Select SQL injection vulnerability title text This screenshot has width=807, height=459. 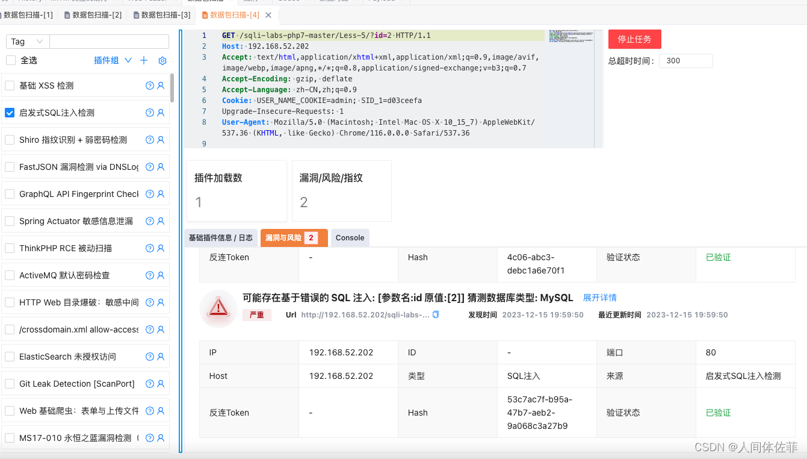[408, 298]
